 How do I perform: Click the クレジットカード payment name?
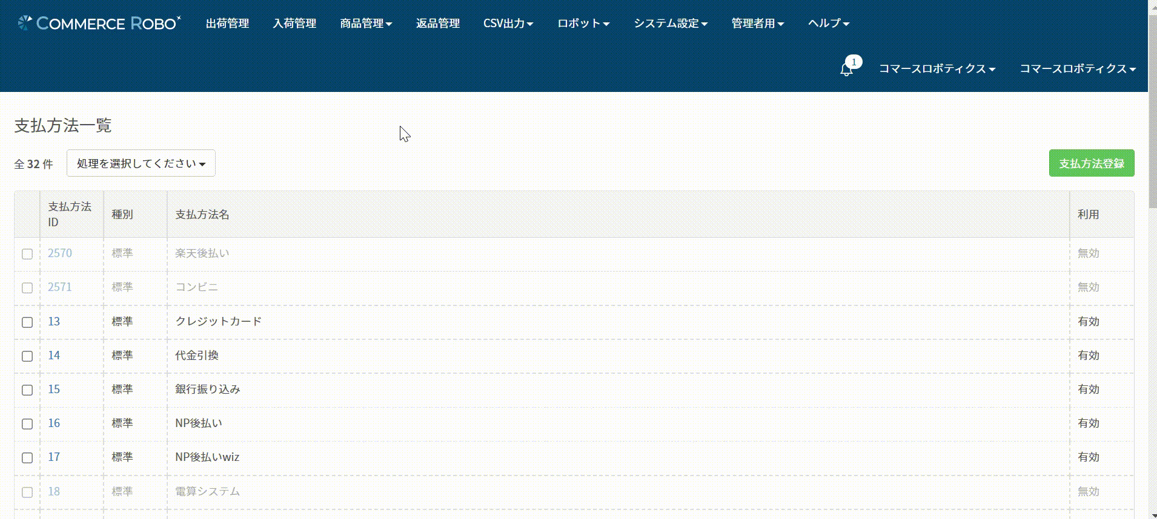[x=219, y=321]
